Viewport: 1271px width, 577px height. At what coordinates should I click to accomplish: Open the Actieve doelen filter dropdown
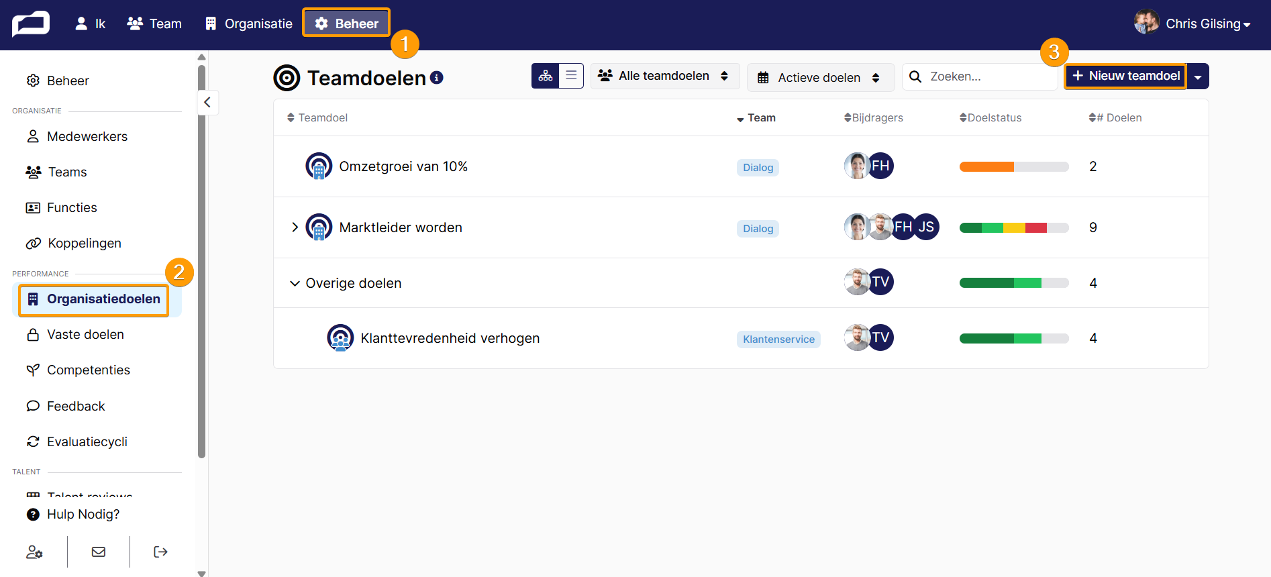(x=821, y=77)
